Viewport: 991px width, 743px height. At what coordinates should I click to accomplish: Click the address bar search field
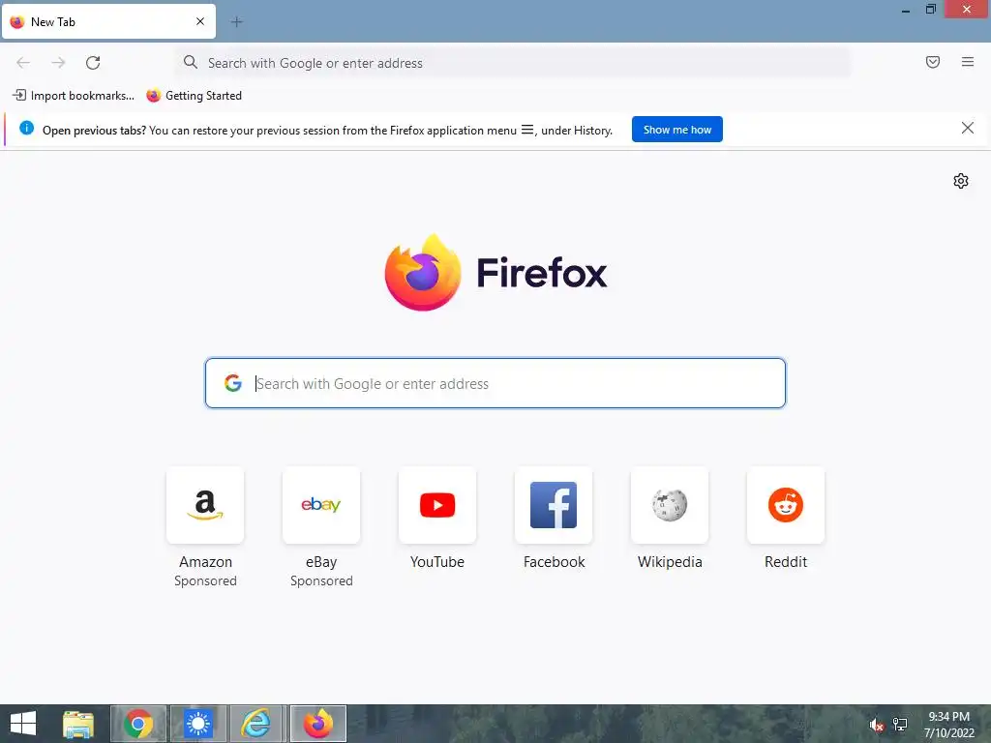tap(513, 63)
